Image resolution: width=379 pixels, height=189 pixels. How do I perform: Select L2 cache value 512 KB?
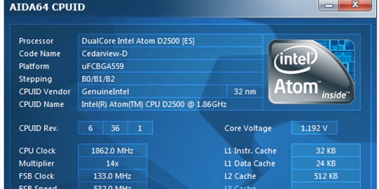326,176
